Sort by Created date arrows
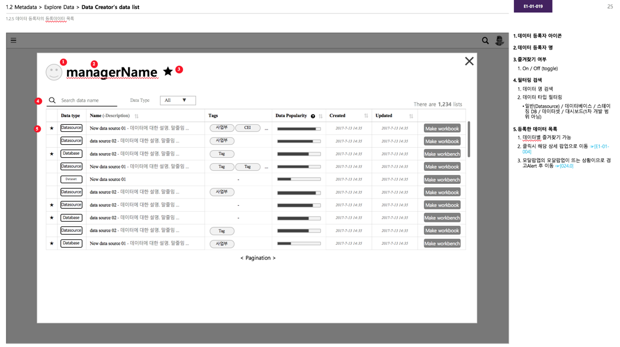 click(x=366, y=116)
